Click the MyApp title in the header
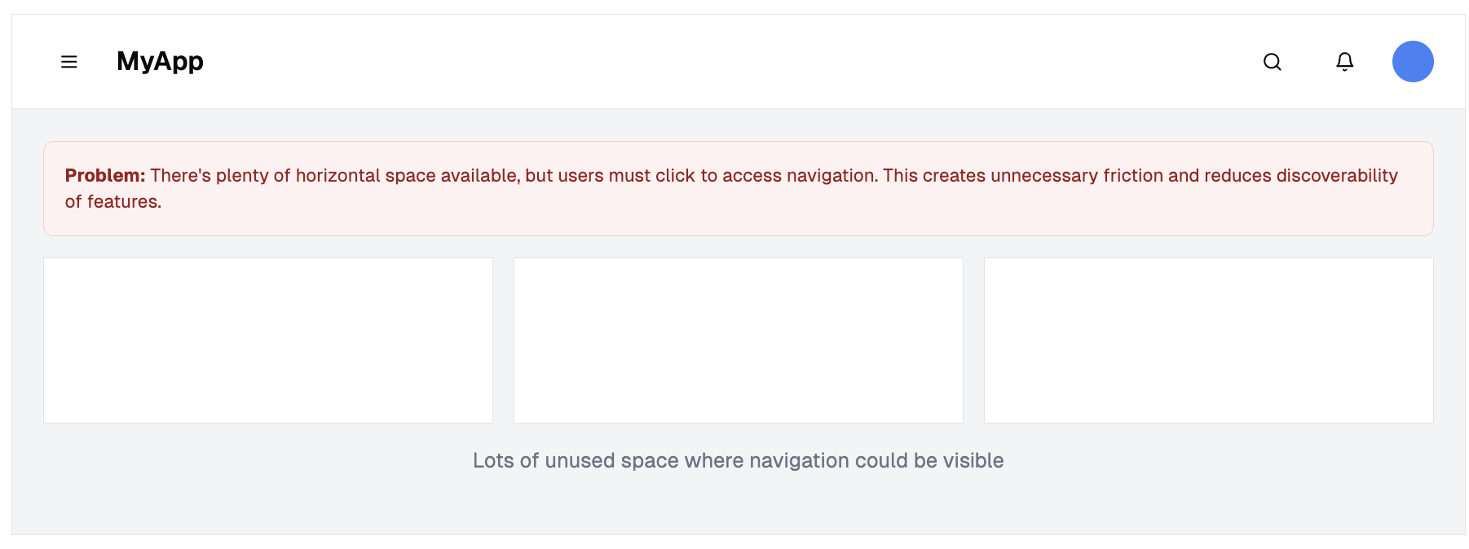1469x549 pixels. pyautogui.click(x=160, y=61)
